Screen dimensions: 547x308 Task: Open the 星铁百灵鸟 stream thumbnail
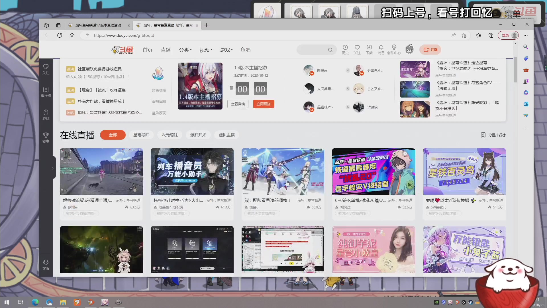464,171
